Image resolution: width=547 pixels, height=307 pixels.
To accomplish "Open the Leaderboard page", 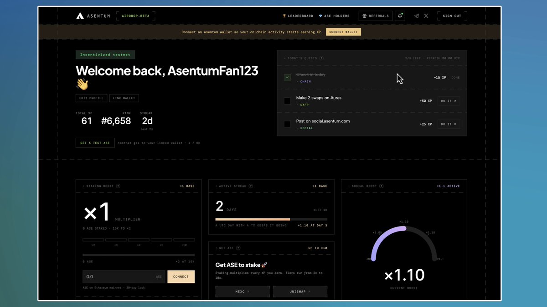I will (298, 16).
